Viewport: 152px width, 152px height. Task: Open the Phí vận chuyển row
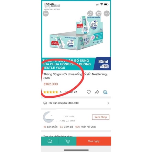(76, 103)
